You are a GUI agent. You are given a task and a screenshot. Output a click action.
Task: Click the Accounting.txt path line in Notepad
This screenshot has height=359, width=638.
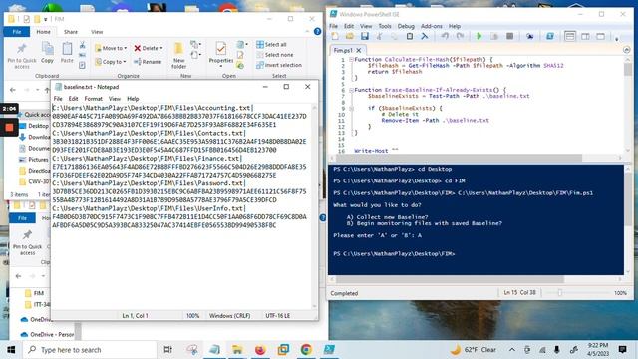153,108
